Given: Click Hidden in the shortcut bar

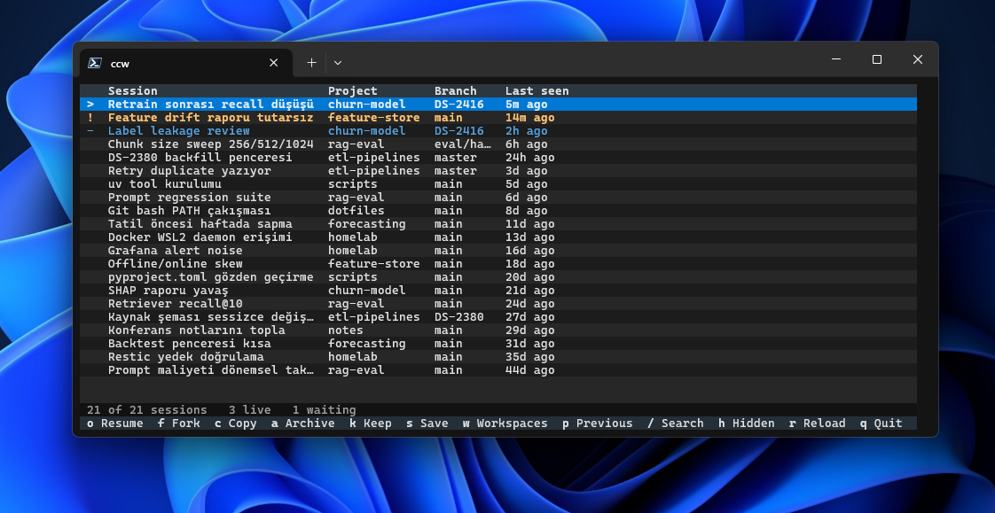Looking at the screenshot, I should tap(747, 423).
